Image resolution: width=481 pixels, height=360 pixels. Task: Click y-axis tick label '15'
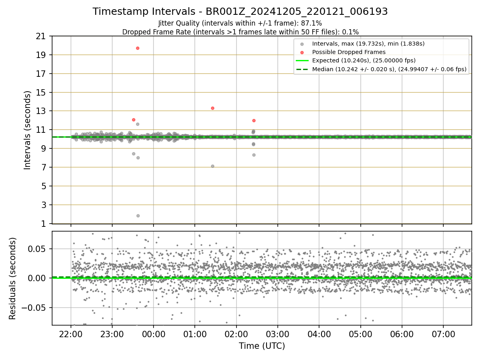tap(40, 92)
